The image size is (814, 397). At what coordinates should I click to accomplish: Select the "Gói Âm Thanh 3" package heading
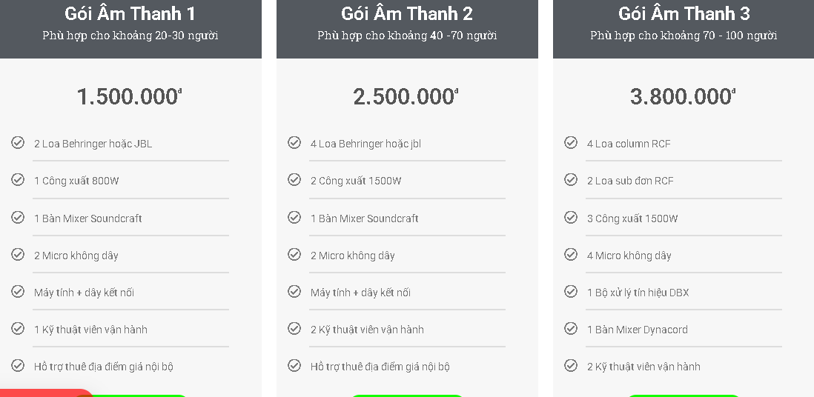pos(684,13)
